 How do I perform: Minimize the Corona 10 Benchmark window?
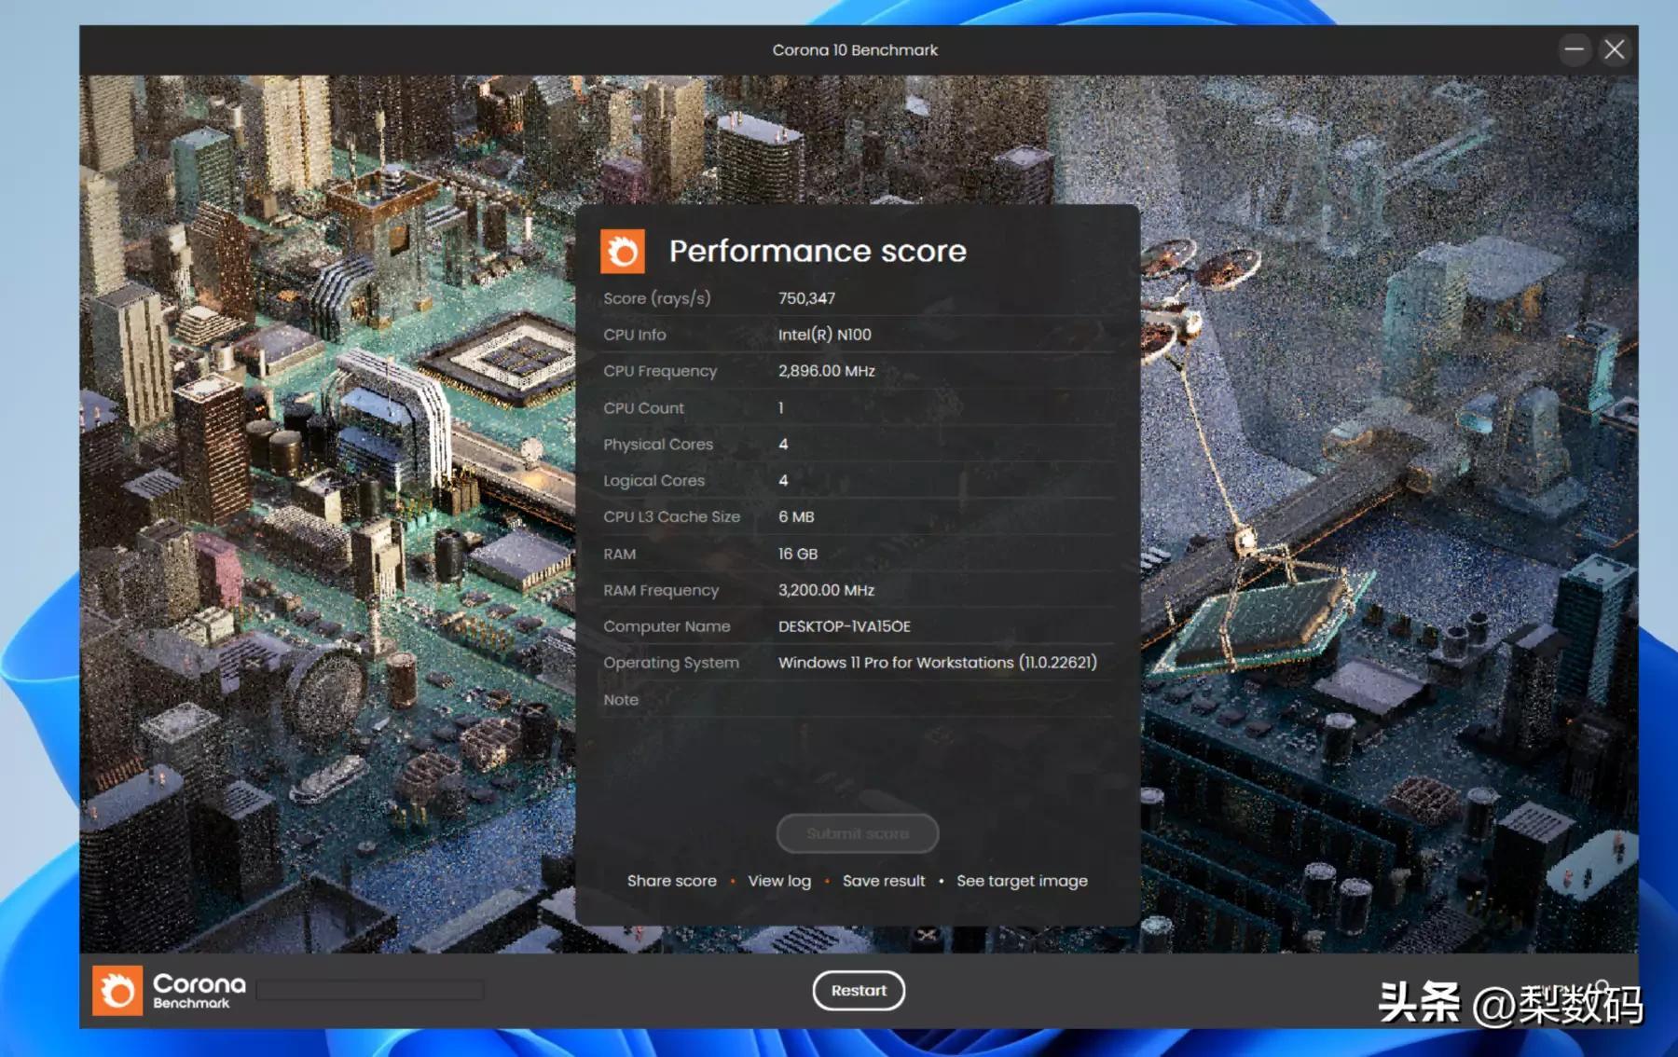pos(1575,49)
